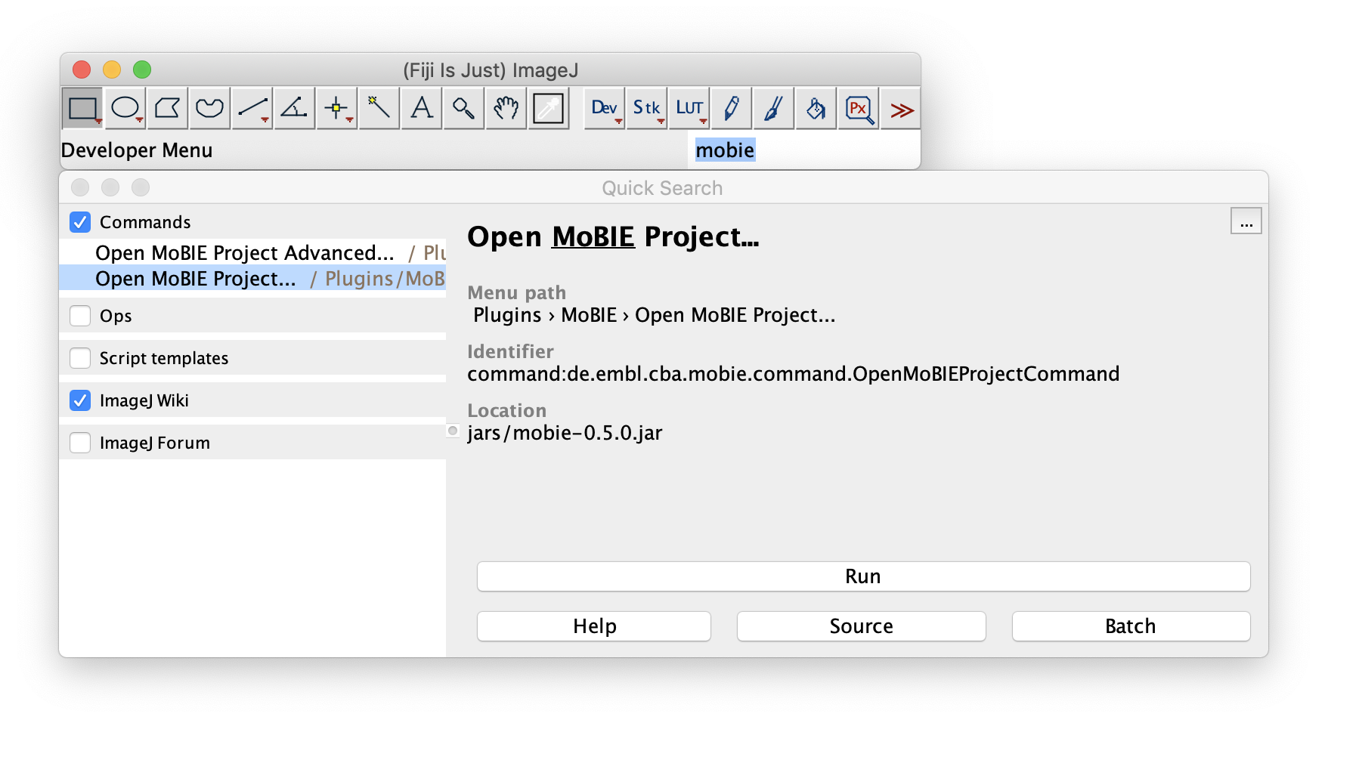Select the Hand scrolling tool
This screenshot has height=763, width=1362.
tap(506, 109)
